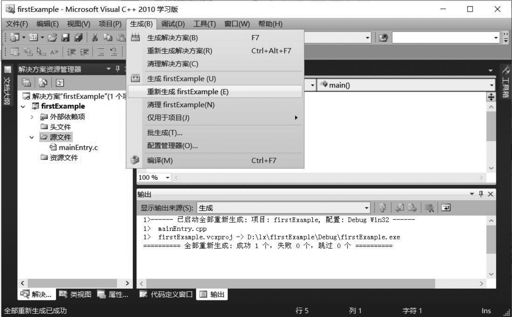Image resolution: width=512 pixels, height=317 pixels.
Task: Open the main() members dropdown
Action: [491, 85]
